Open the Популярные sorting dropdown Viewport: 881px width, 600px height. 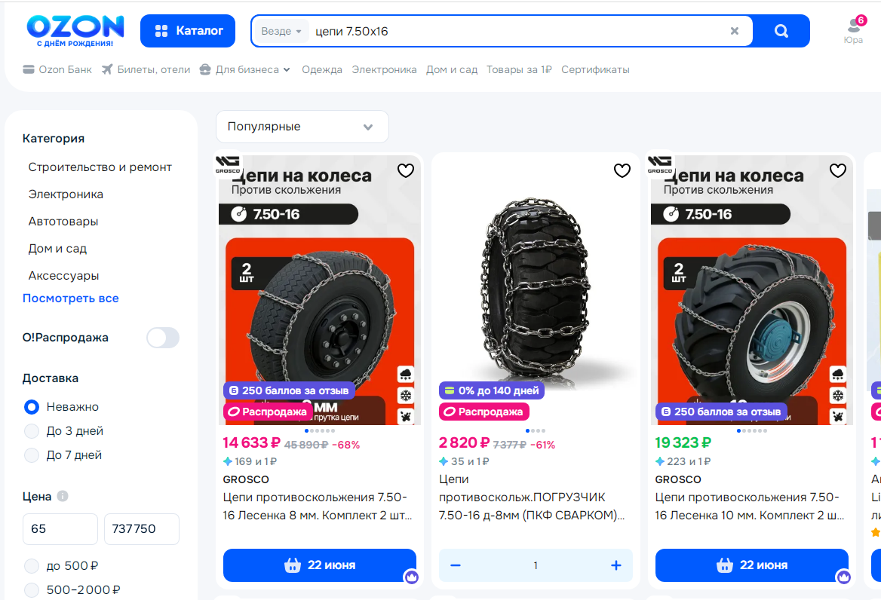(302, 127)
